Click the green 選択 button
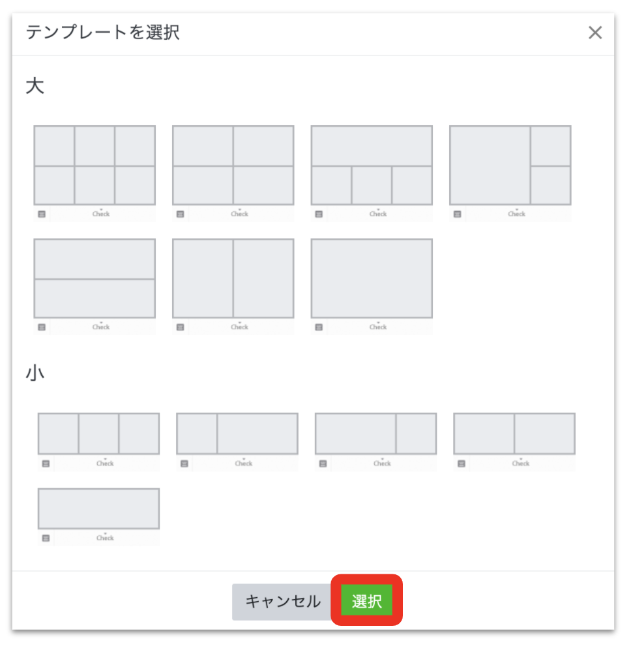The height and width of the screenshot is (648, 631). pos(366,600)
